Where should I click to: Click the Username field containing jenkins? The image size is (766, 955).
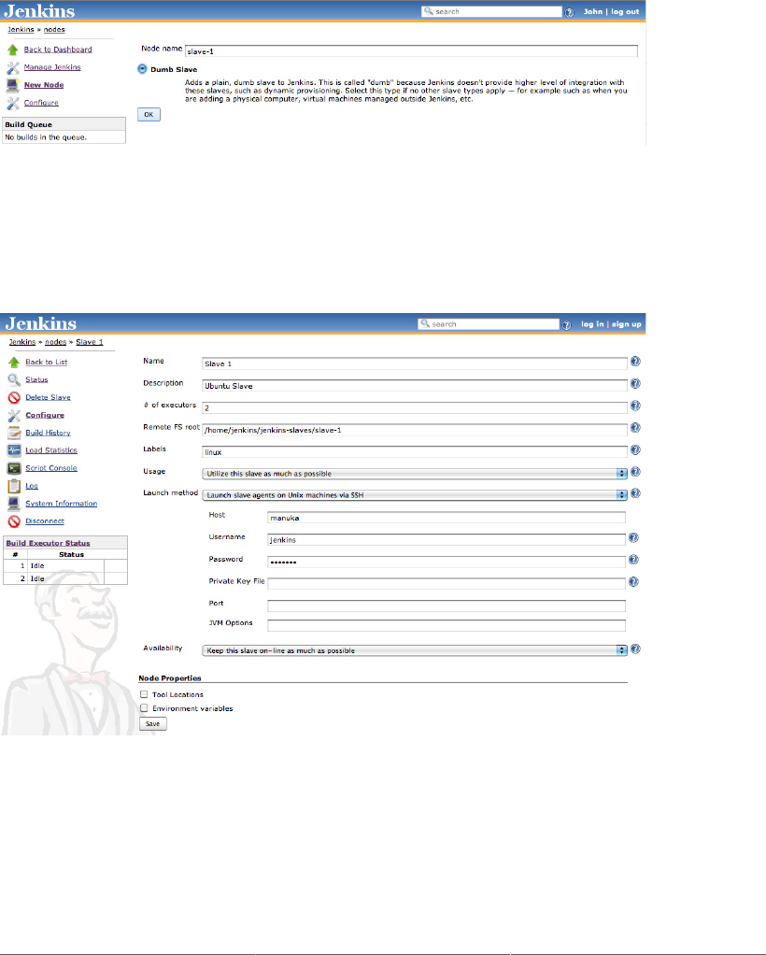(x=447, y=539)
